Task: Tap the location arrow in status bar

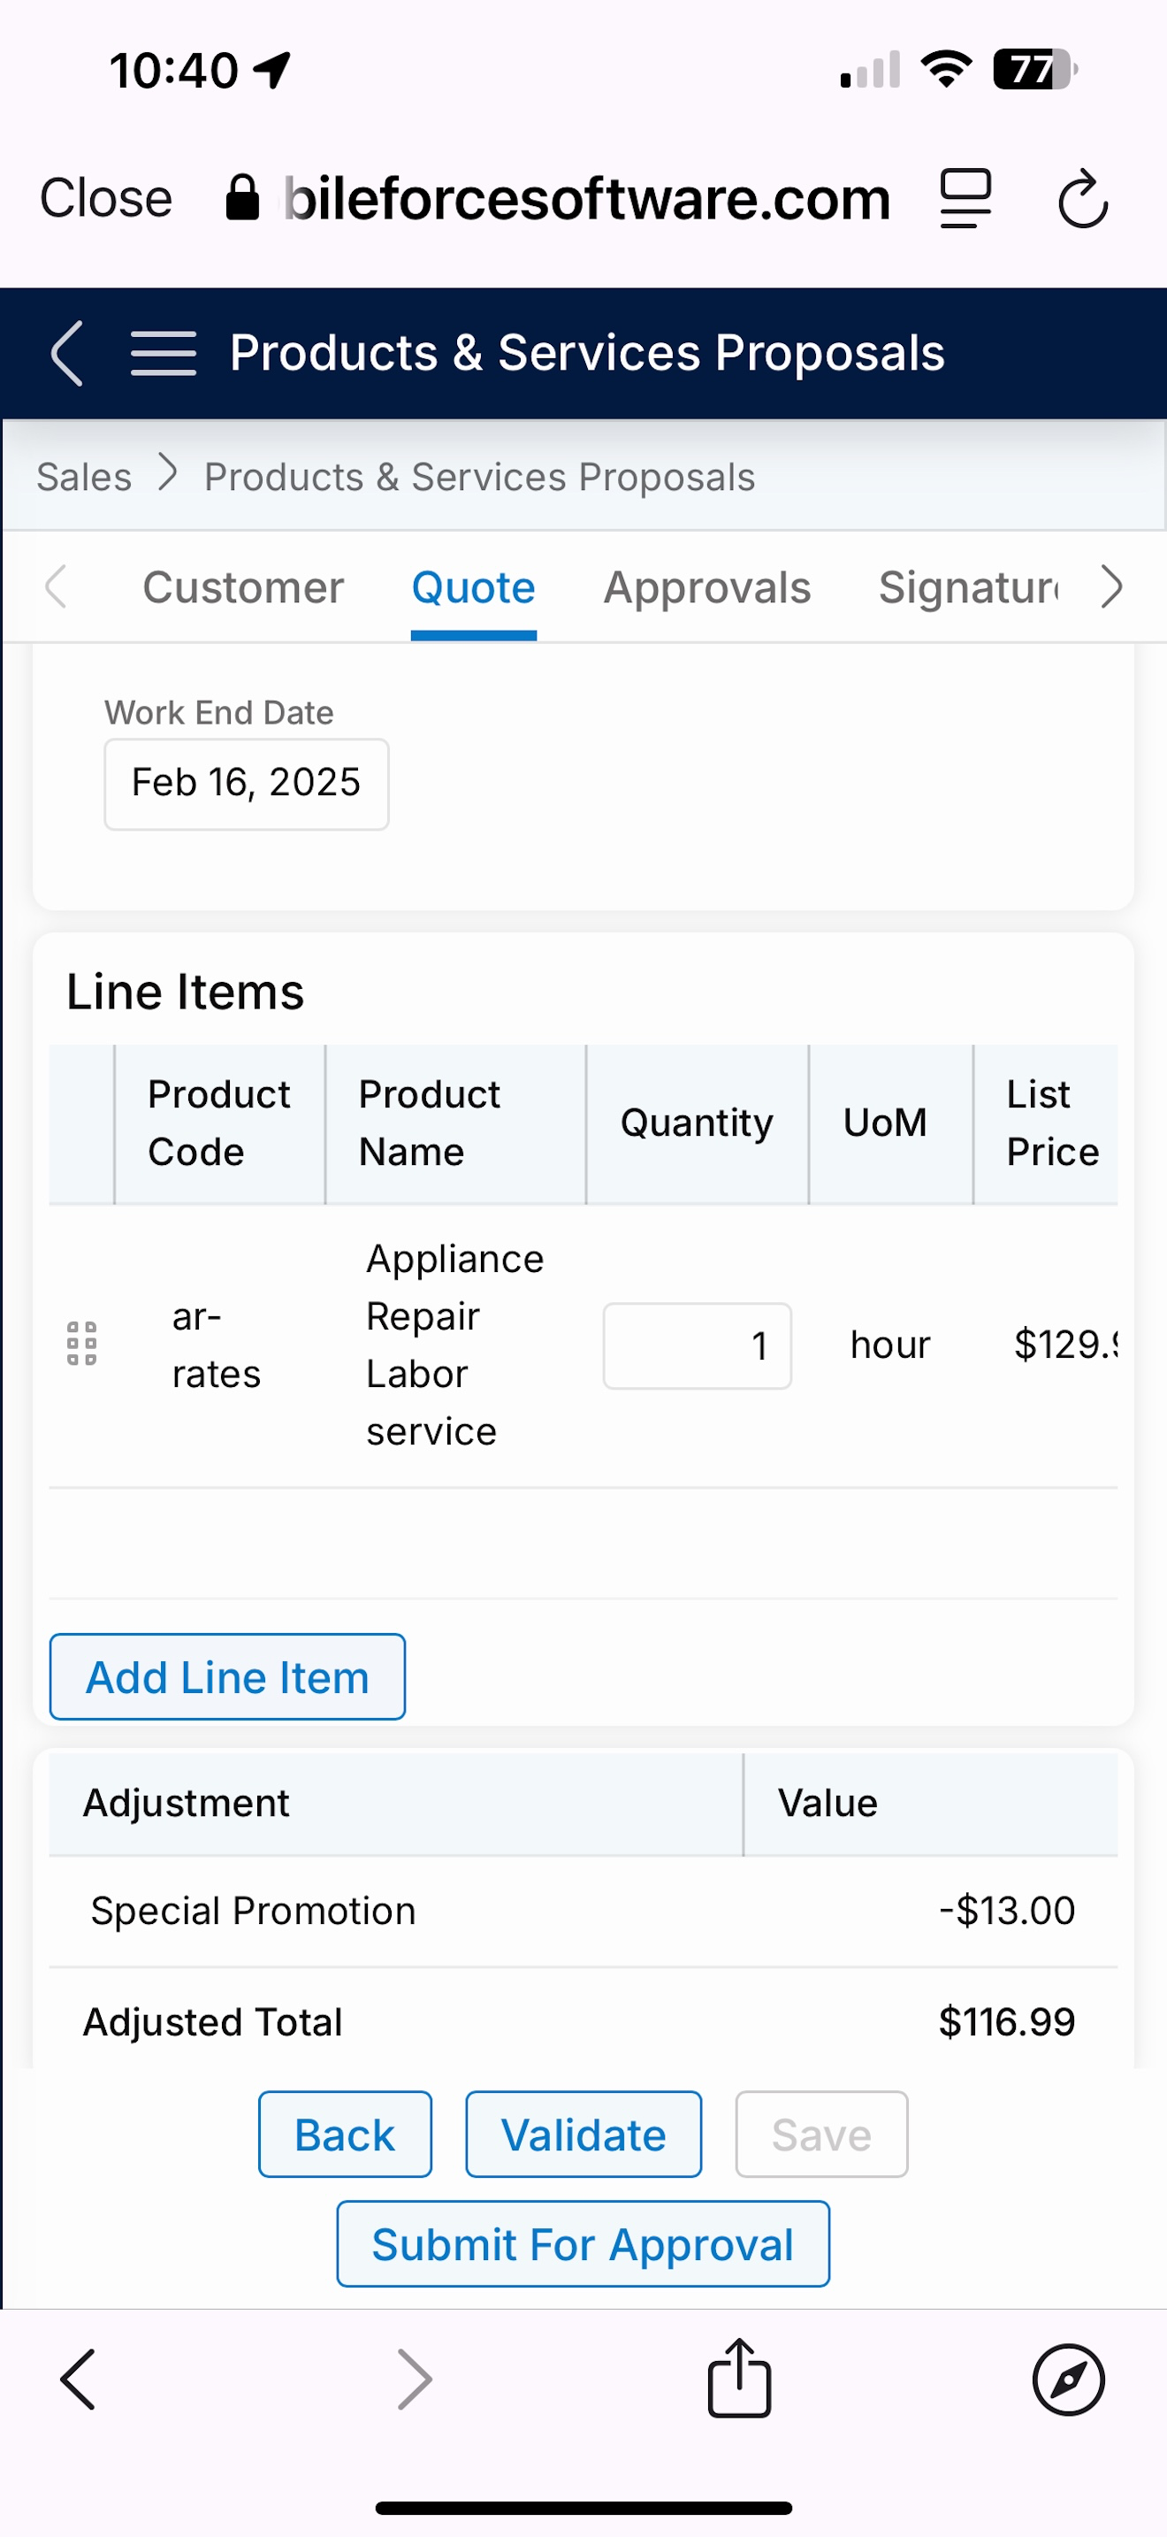Action: pos(271,70)
